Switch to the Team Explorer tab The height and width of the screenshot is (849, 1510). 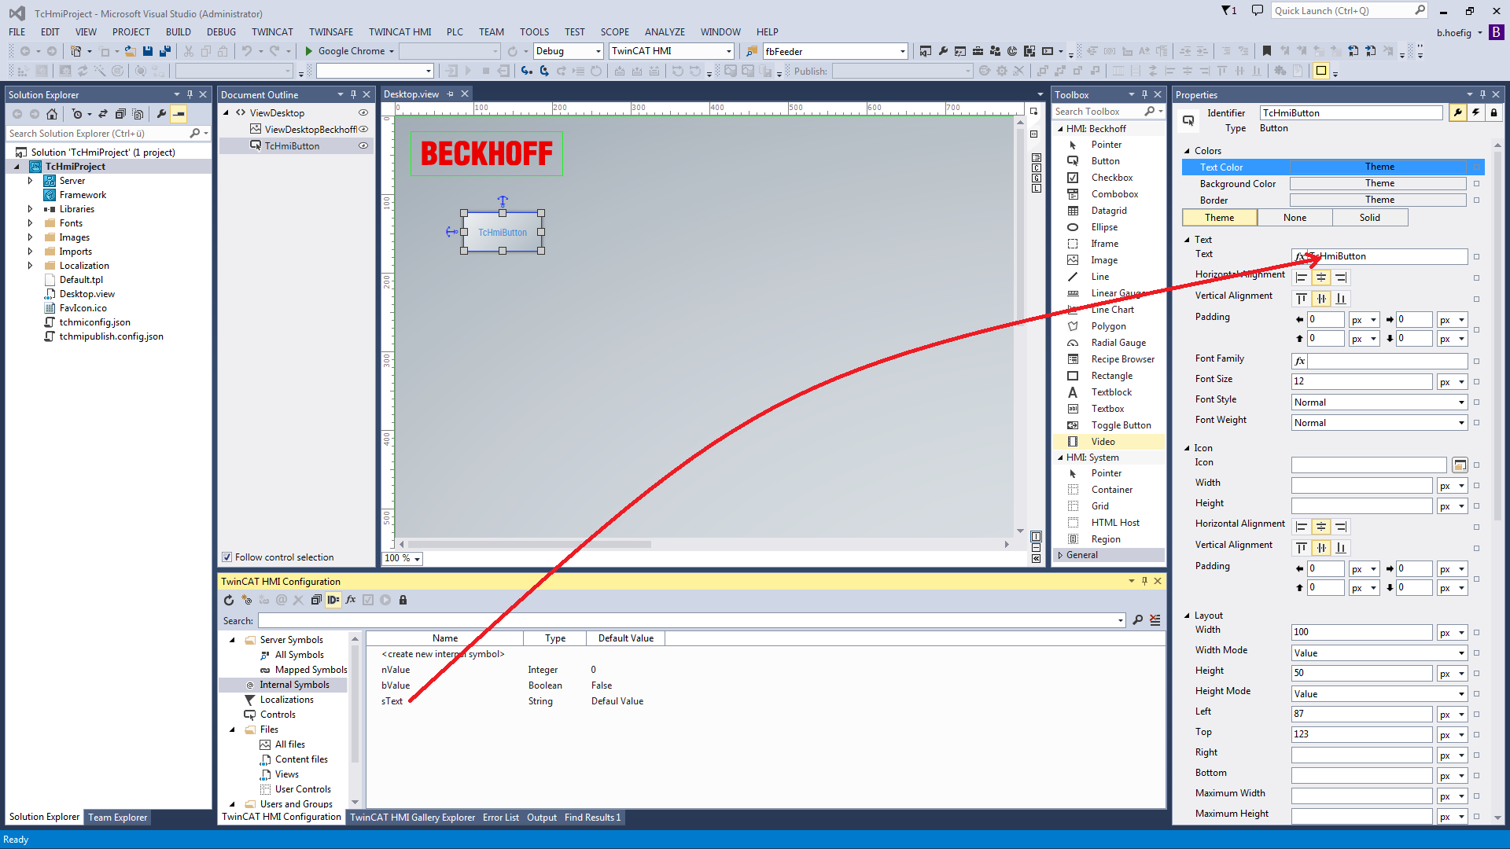click(x=117, y=818)
